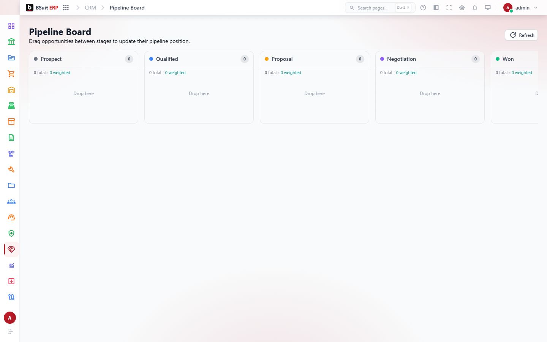The height and width of the screenshot is (342, 547).
Task: Click the Search pages field
Action: [380, 8]
